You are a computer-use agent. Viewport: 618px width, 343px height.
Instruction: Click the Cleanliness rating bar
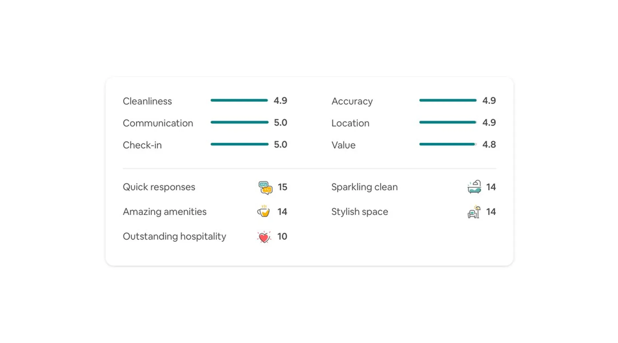pos(239,100)
